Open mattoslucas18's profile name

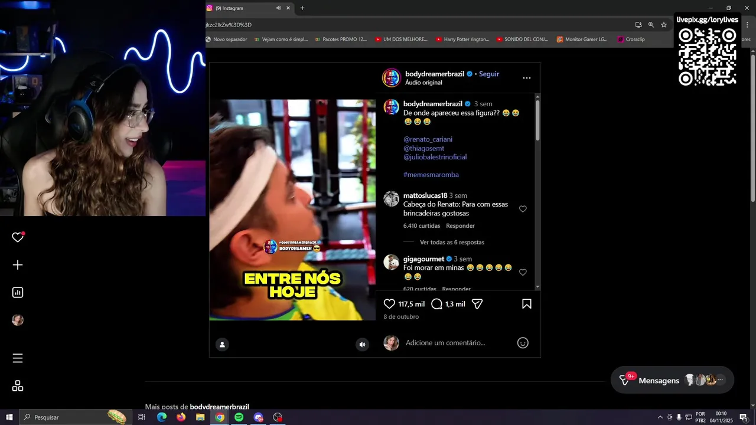point(425,195)
